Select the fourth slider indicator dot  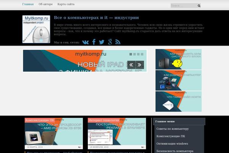click(x=142, y=54)
